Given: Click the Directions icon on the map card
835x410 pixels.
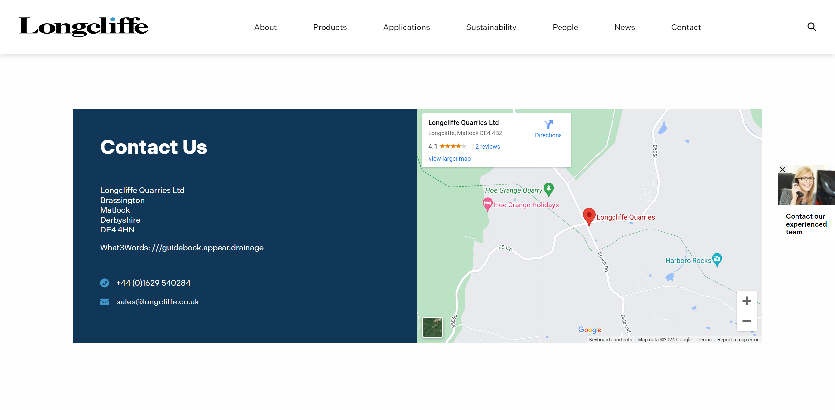Looking at the screenshot, I should [548, 125].
